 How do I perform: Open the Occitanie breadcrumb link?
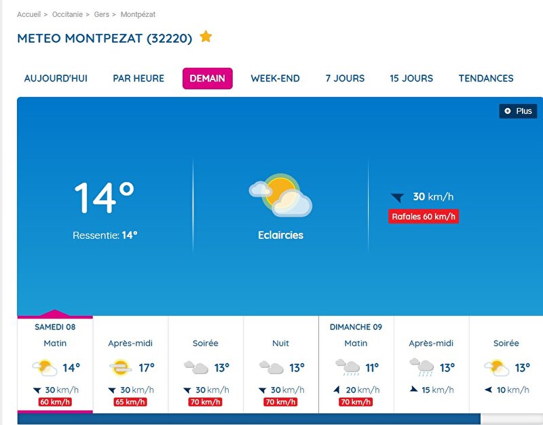[x=67, y=14]
